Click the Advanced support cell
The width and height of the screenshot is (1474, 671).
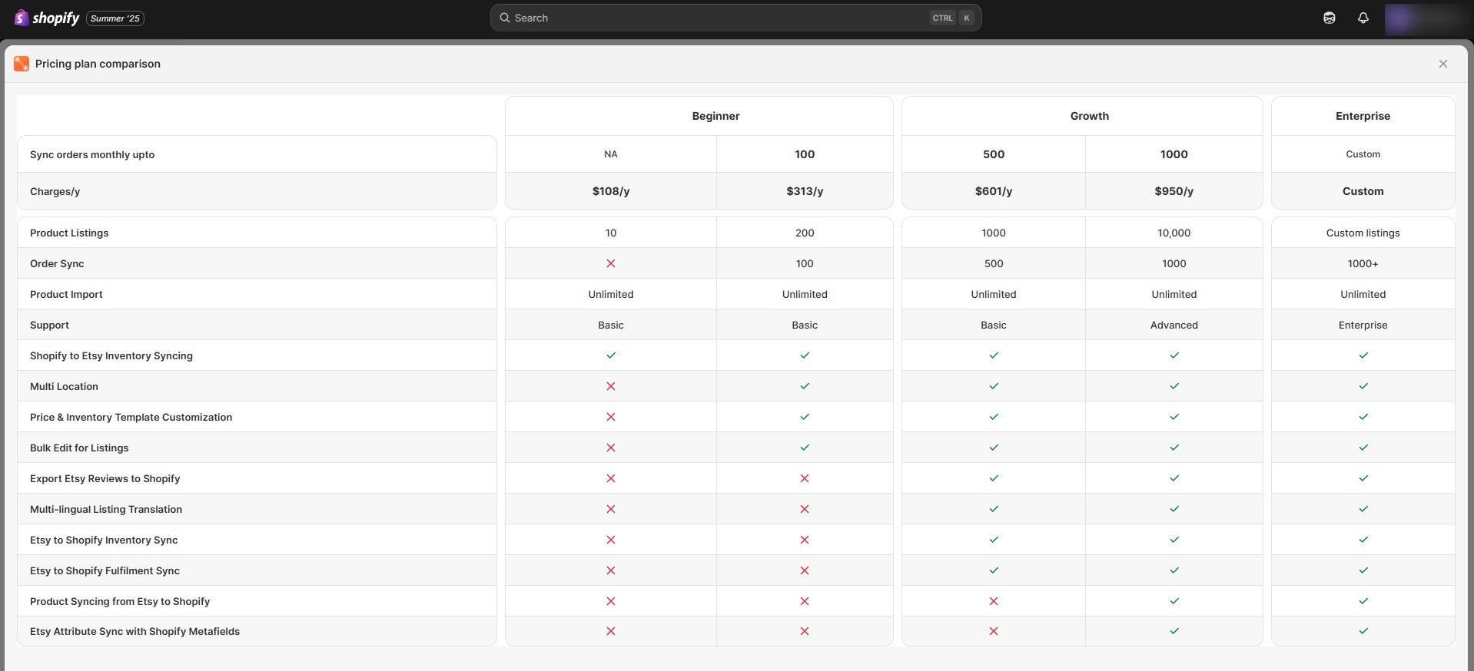coord(1174,325)
